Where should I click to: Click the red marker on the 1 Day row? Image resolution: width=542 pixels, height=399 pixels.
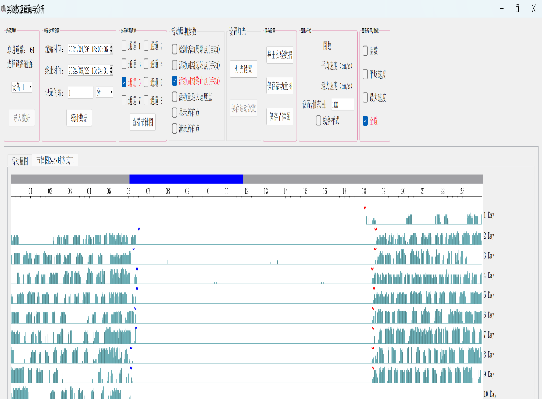pyautogui.click(x=365, y=208)
